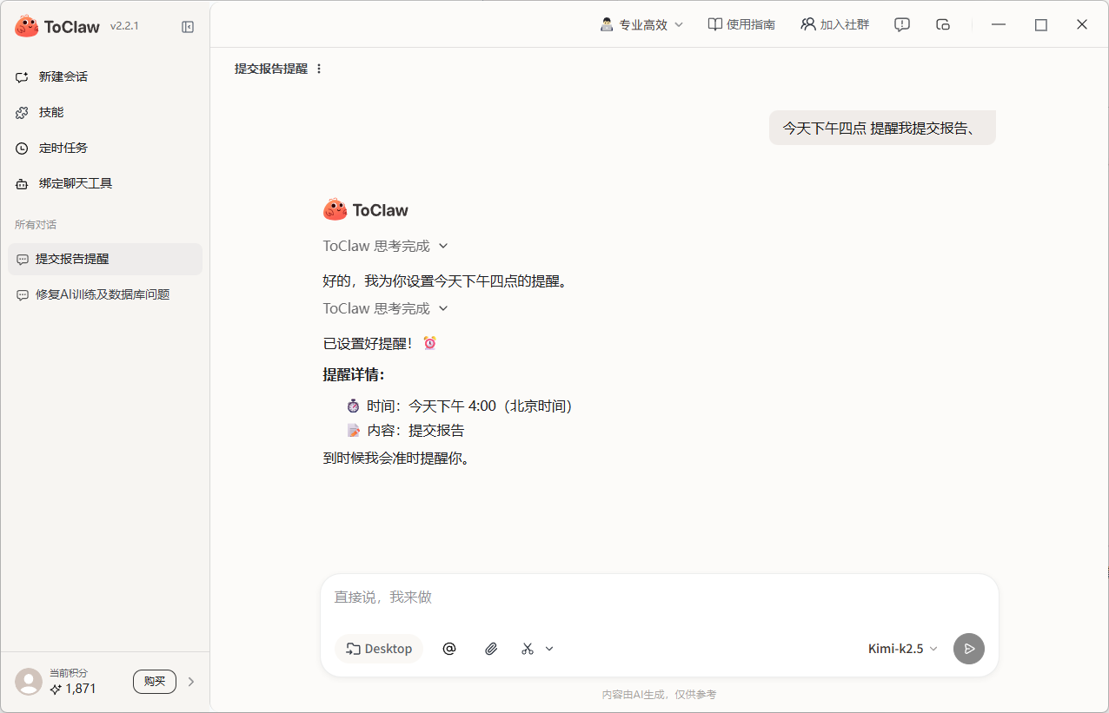The height and width of the screenshot is (713, 1109).
Task: Click the alarm clock emoji after 已设置好提醒
Action: click(429, 343)
